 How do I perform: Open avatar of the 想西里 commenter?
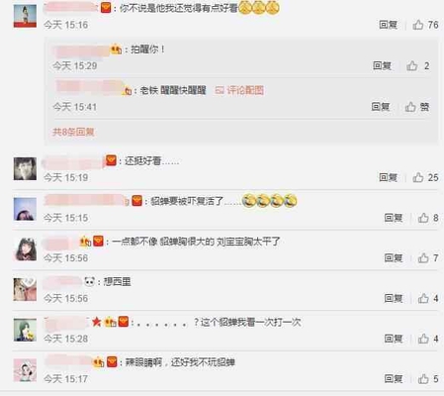coord(25,289)
